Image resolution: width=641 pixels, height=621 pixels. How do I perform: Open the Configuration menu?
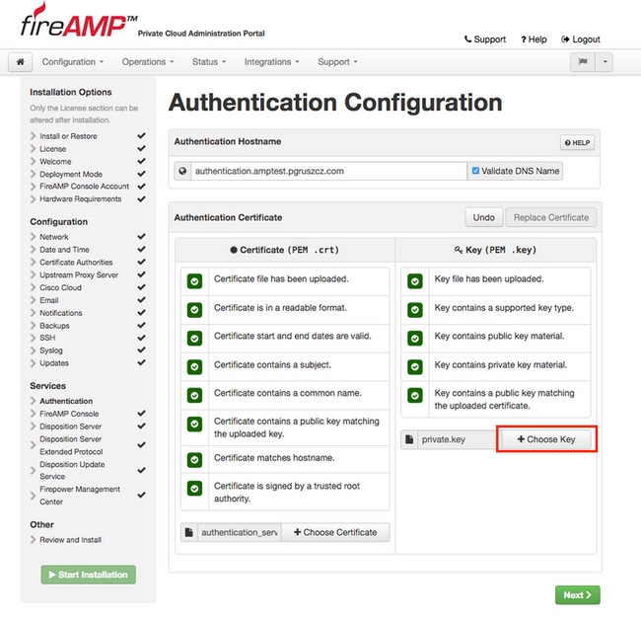(x=73, y=62)
